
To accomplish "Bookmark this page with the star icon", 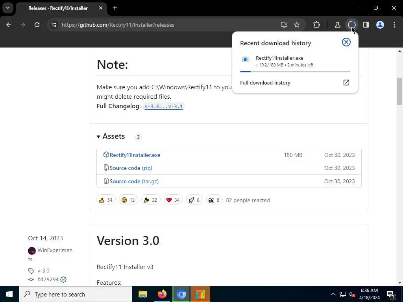I will click(297, 25).
